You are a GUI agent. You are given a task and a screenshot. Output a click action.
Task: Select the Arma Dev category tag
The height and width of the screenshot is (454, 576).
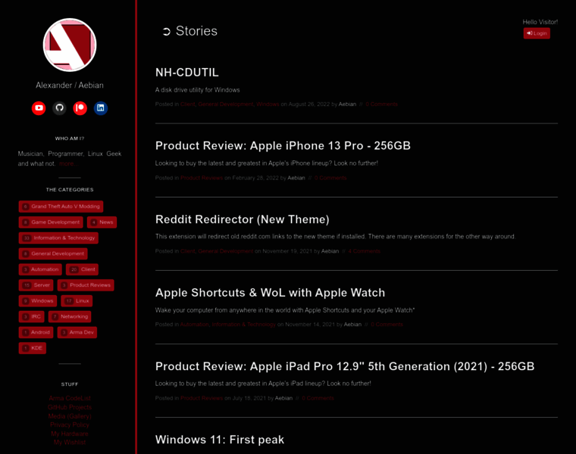pyautogui.click(x=77, y=333)
